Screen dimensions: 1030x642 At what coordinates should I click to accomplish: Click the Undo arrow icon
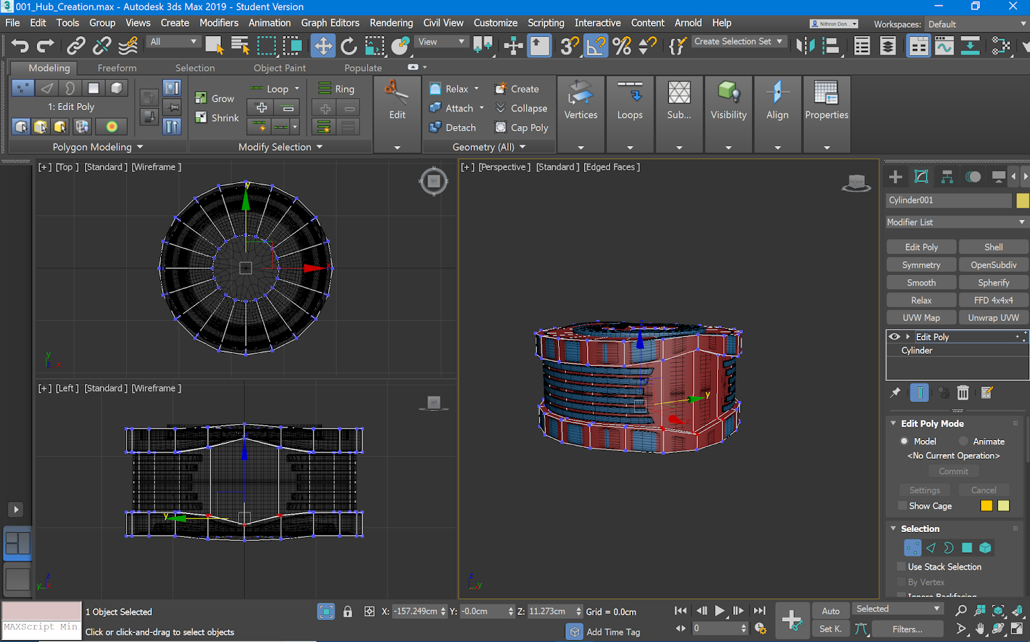tap(20, 46)
